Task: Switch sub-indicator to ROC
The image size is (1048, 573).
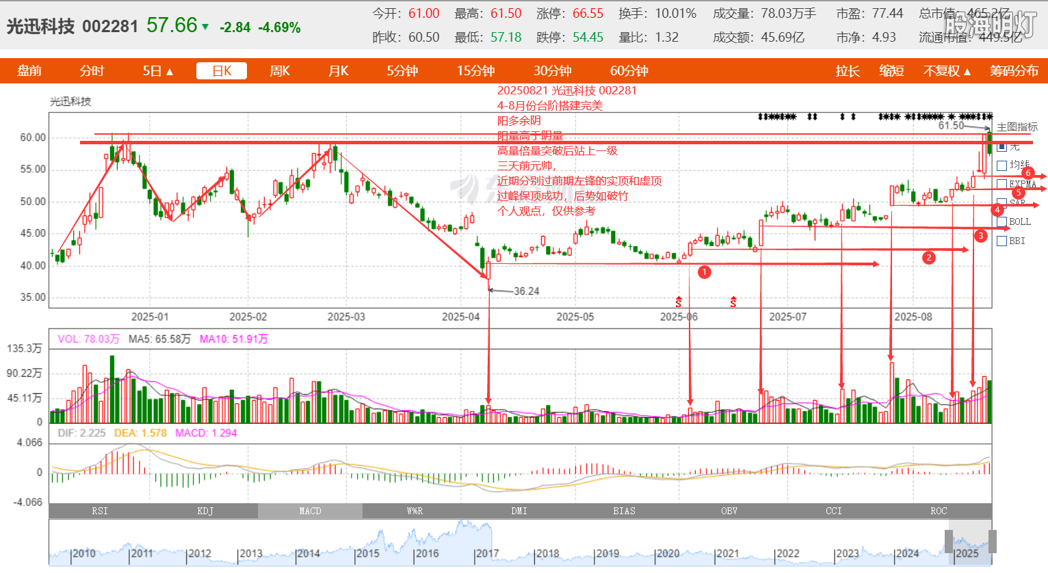Action: point(939,511)
